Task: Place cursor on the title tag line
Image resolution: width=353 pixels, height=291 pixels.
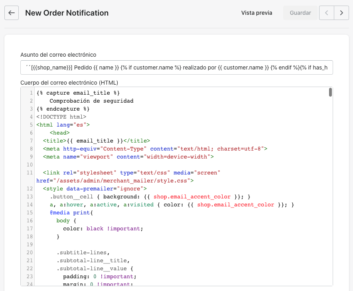Action: pos(97,141)
